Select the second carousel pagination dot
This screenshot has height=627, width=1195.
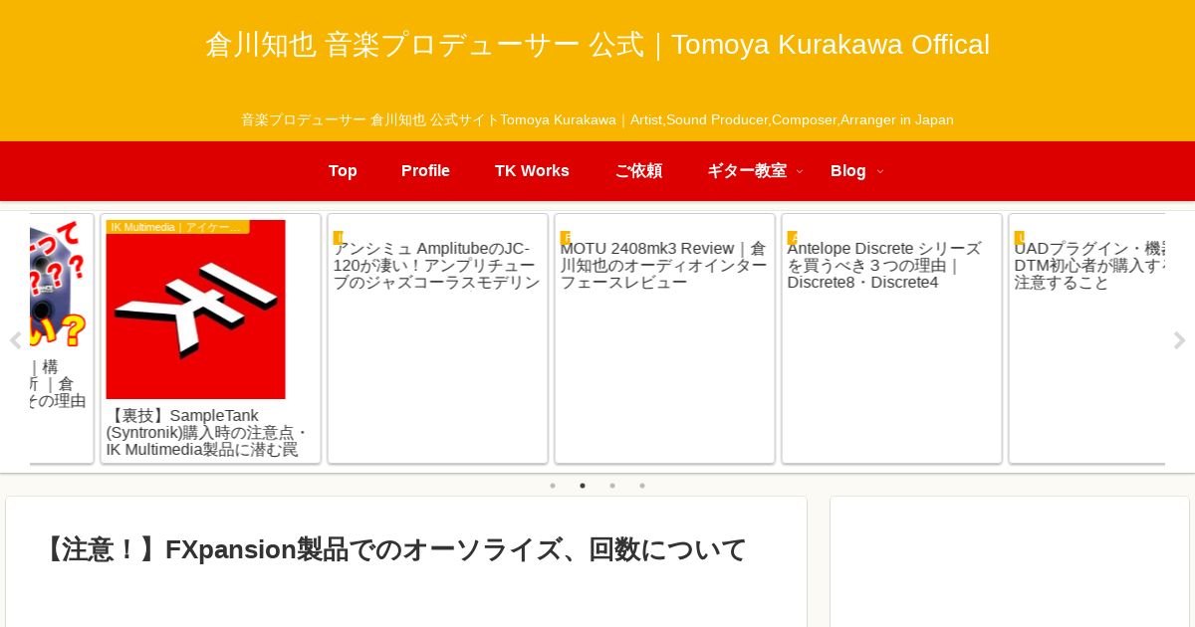tap(583, 486)
